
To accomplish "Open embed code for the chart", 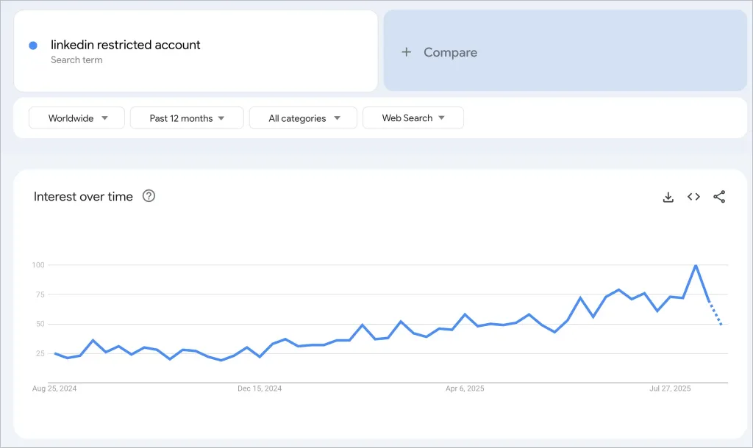I will (x=693, y=197).
